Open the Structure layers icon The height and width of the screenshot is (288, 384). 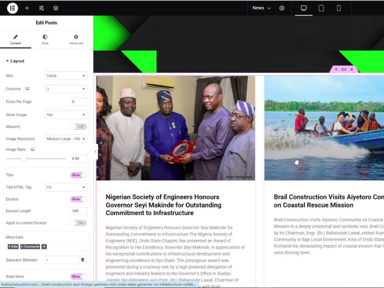(x=56, y=8)
